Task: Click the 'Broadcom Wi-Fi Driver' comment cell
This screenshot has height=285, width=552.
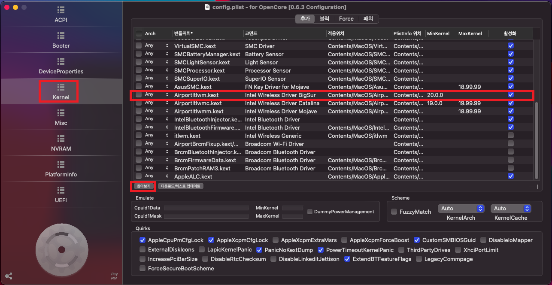Action: click(274, 144)
